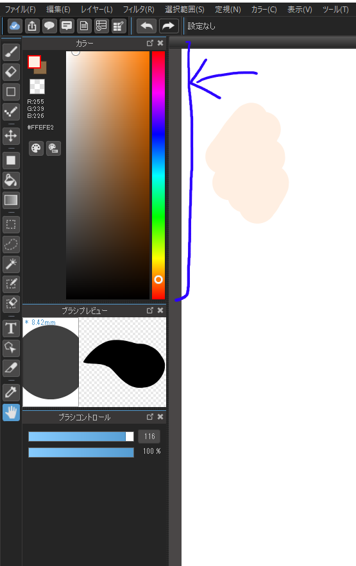This screenshot has height=566, width=356.
Task: Pick the Gradient tool
Action: pos(11,200)
